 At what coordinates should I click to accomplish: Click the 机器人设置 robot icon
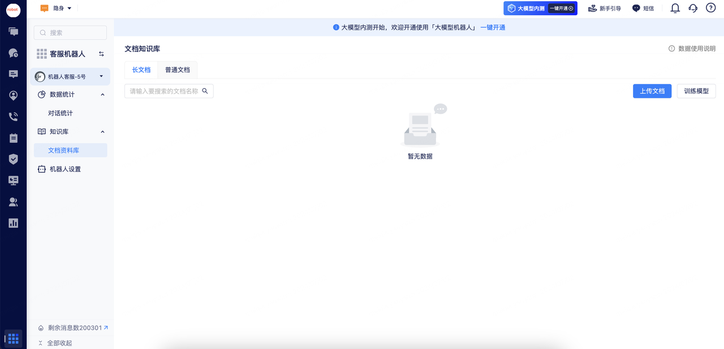[x=41, y=169]
